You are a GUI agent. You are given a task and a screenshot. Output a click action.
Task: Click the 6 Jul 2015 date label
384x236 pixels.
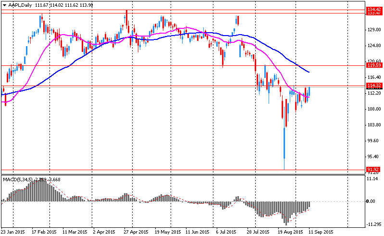point(226,232)
